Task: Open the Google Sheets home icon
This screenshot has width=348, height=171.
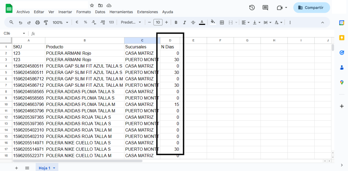Action: point(9,9)
